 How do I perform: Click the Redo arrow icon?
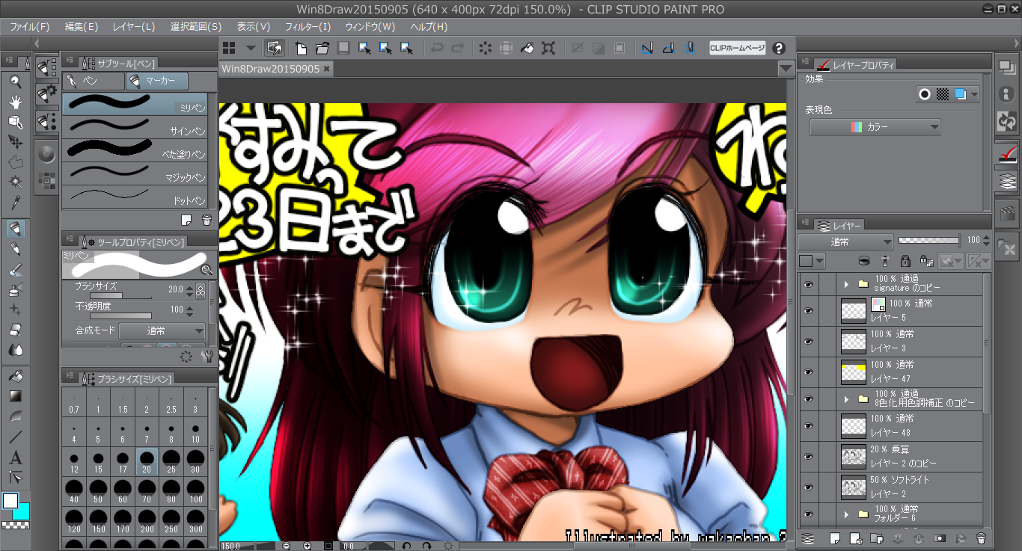458,49
